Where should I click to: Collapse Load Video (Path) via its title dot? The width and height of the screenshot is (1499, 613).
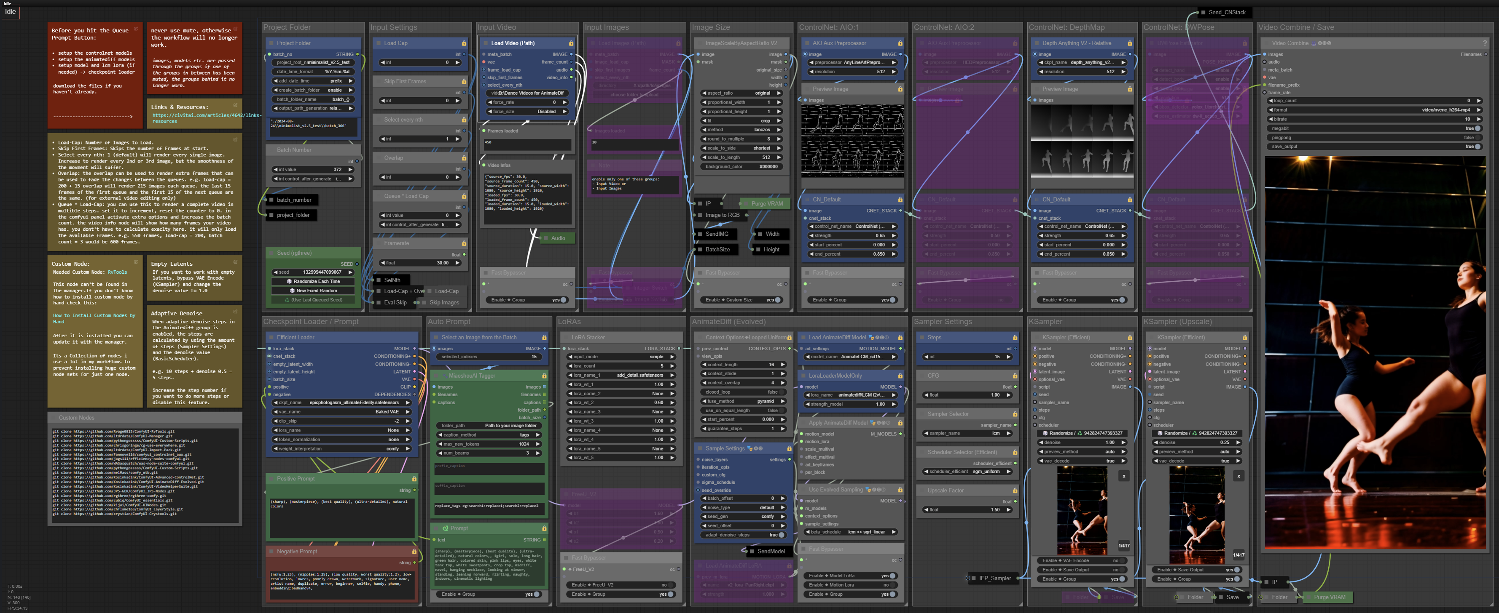pyautogui.click(x=486, y=43)
